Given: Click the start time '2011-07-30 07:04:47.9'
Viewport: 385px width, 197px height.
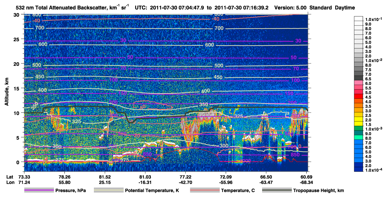Looking at the screenshot, I should click(x=177, y=8).
